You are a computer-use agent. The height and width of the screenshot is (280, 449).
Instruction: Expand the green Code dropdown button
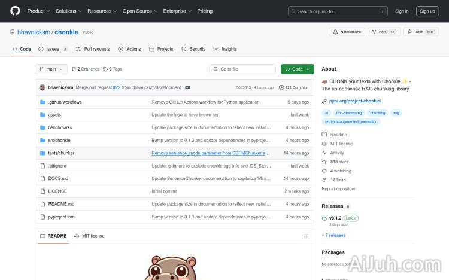click(297, 69)
